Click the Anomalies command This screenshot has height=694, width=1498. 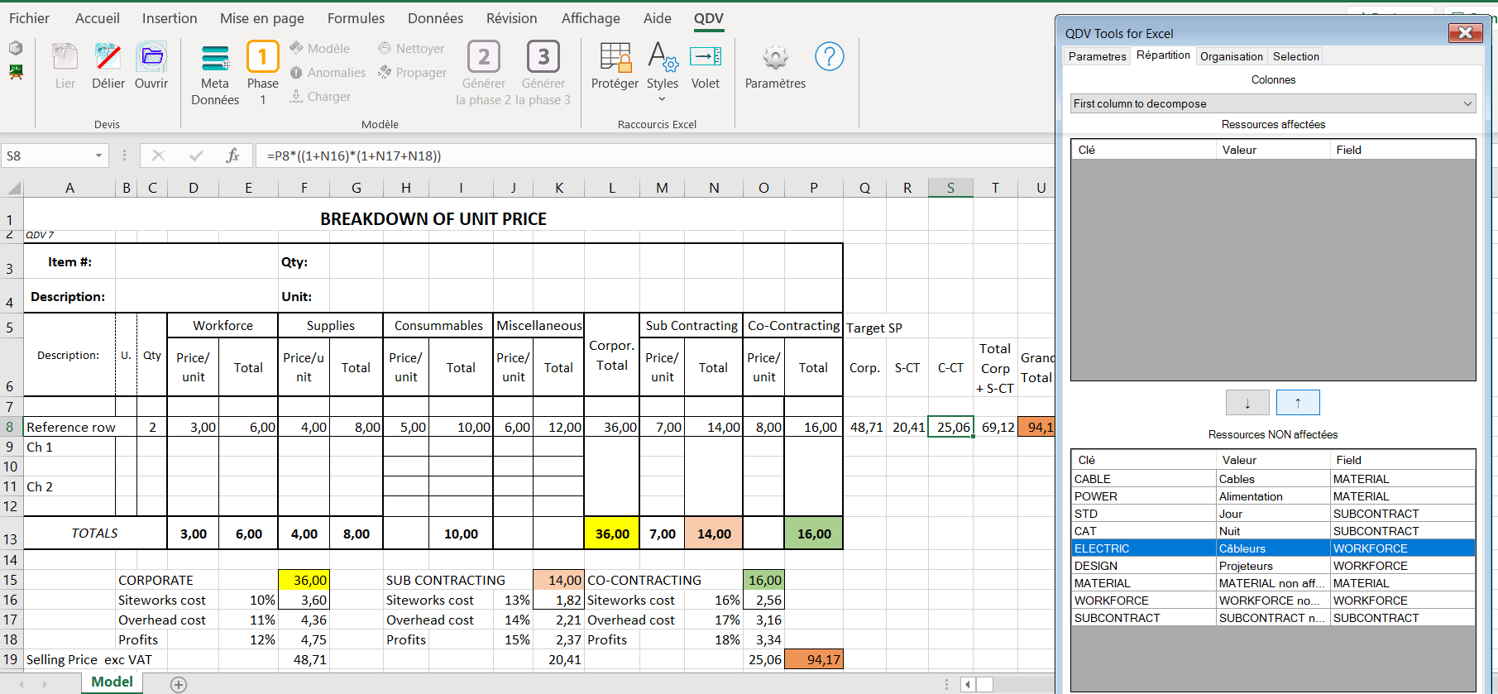click(x=328, y=73)
